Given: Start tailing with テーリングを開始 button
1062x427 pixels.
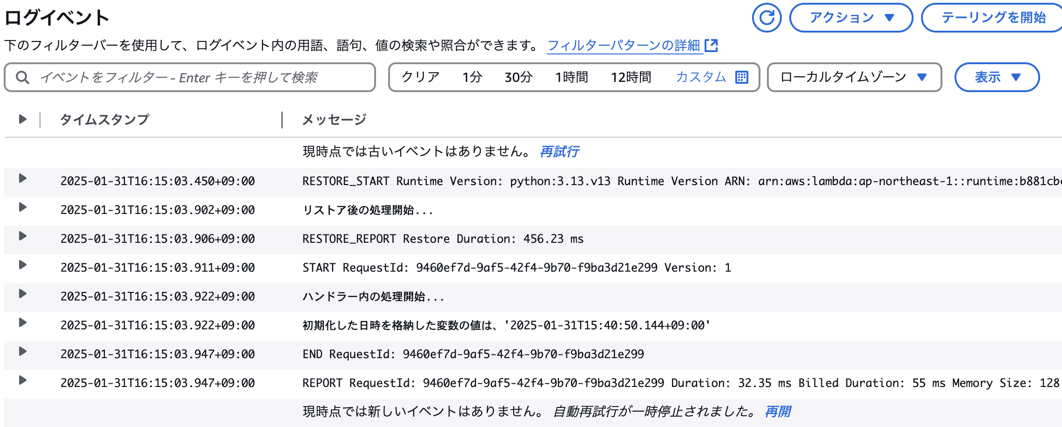Looking at the screenshot, I should [x=992, y=17].
